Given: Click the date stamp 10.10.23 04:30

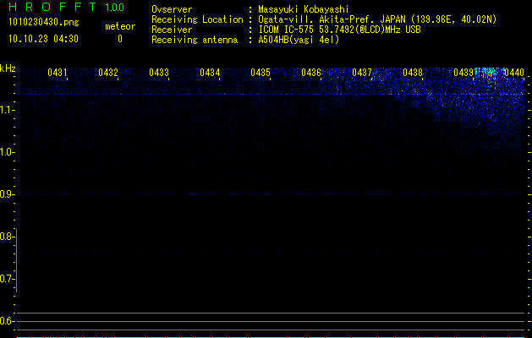Looking at the screenshot, I should pos(43,39).
